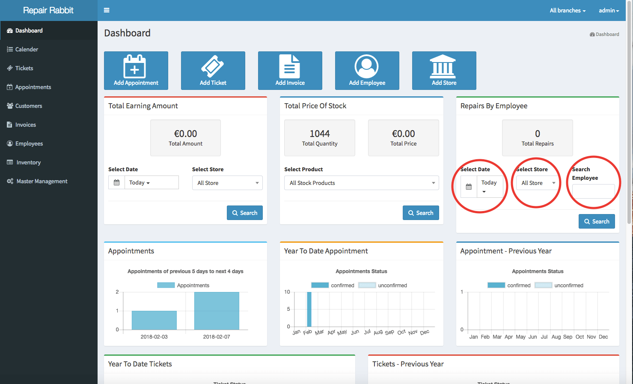633x384 pixels.
Task: Click the 2018-02-03 bar in the Appointments chart
Action: coord(154,320)
